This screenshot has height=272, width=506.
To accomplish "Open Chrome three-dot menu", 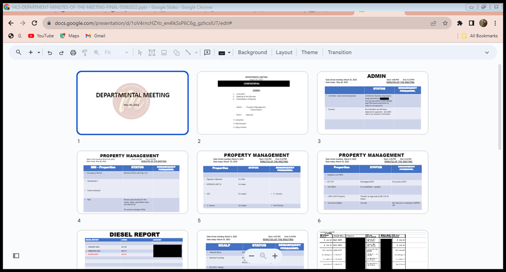I will click(x=495, y=23).
